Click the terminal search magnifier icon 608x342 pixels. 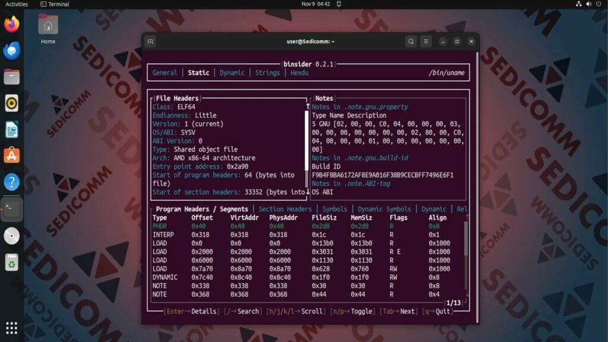410,41
